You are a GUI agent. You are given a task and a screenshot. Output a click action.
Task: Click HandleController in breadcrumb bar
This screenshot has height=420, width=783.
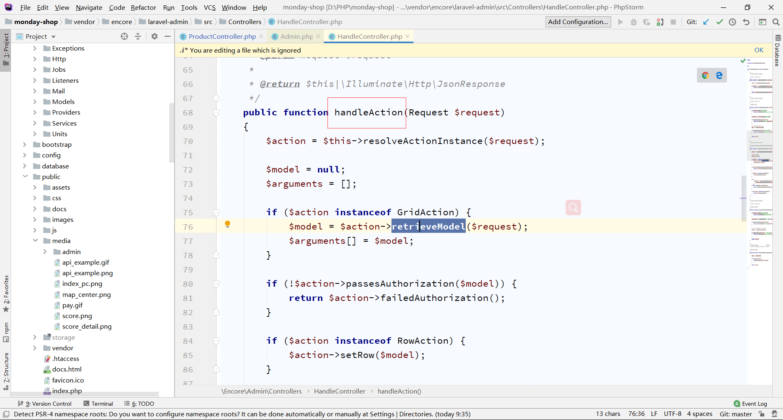[x=339, y=391]
